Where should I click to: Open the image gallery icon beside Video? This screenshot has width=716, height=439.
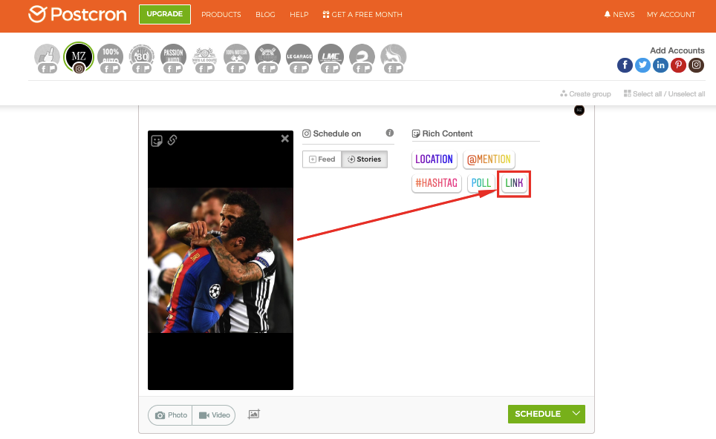(x=253, y=415)
